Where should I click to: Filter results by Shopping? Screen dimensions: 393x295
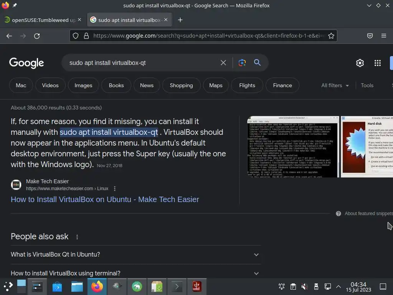click(x=182, y=86)
